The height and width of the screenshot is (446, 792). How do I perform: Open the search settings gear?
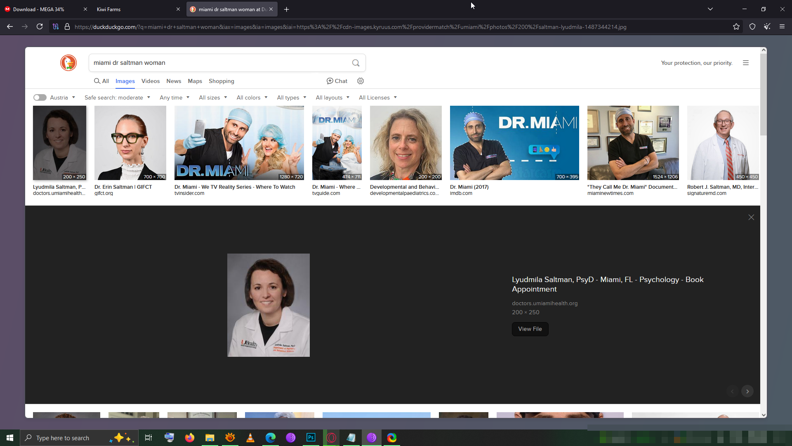tap(361, 81)
